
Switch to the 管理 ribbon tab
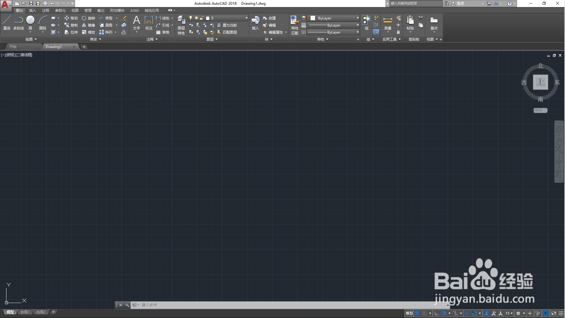click(x=88, y=10)
